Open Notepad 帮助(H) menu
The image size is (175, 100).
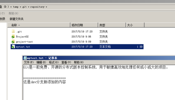[79, 62]
